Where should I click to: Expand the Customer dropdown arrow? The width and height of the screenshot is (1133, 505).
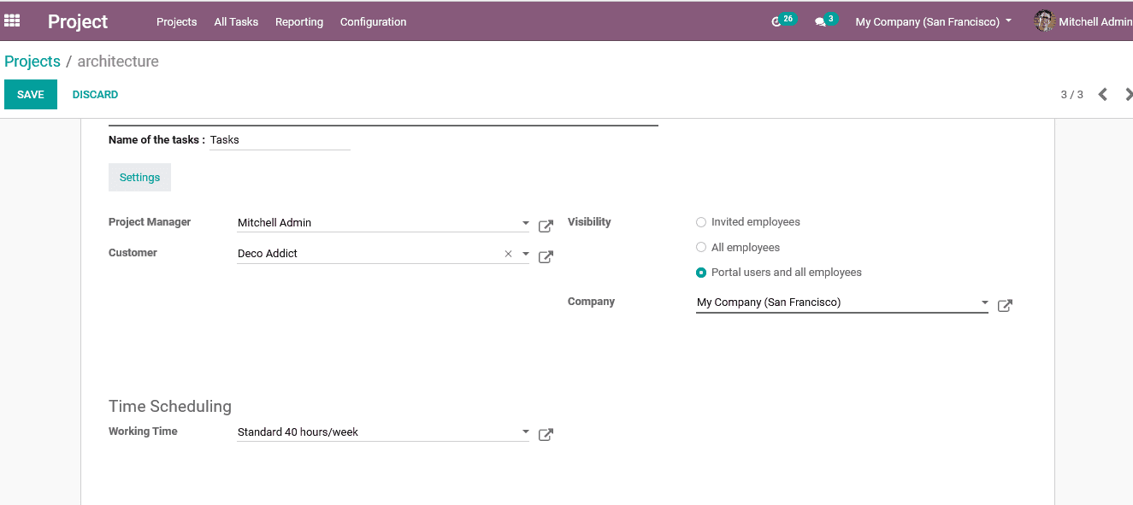pyautogui.click(x=525, y=254)
